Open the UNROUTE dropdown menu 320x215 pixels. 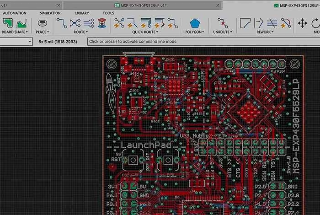point(223,32)
